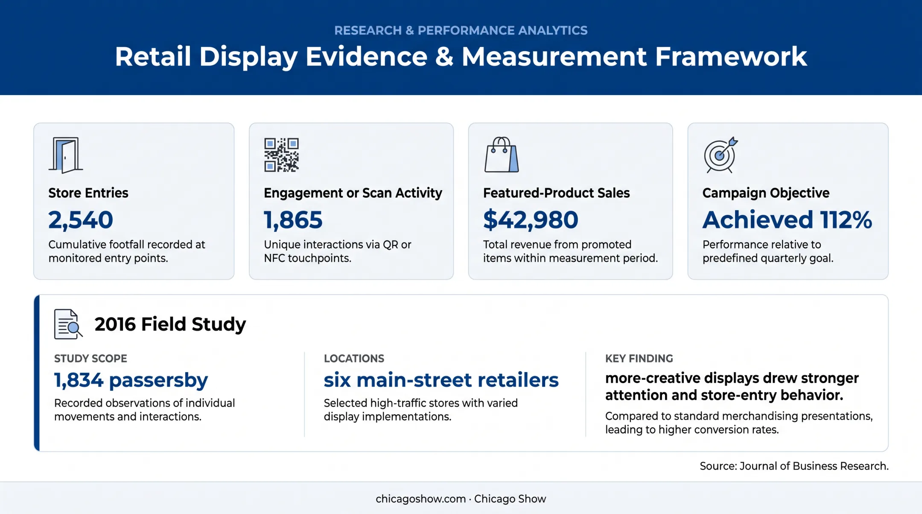Click 'Source: Journal of Business Research.' citation
This screenshot has width=922, height=514.
[x=794, y=466]
